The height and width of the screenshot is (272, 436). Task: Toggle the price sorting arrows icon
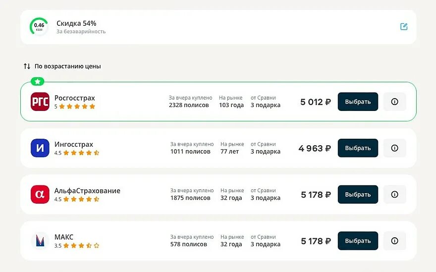[27, 66]
